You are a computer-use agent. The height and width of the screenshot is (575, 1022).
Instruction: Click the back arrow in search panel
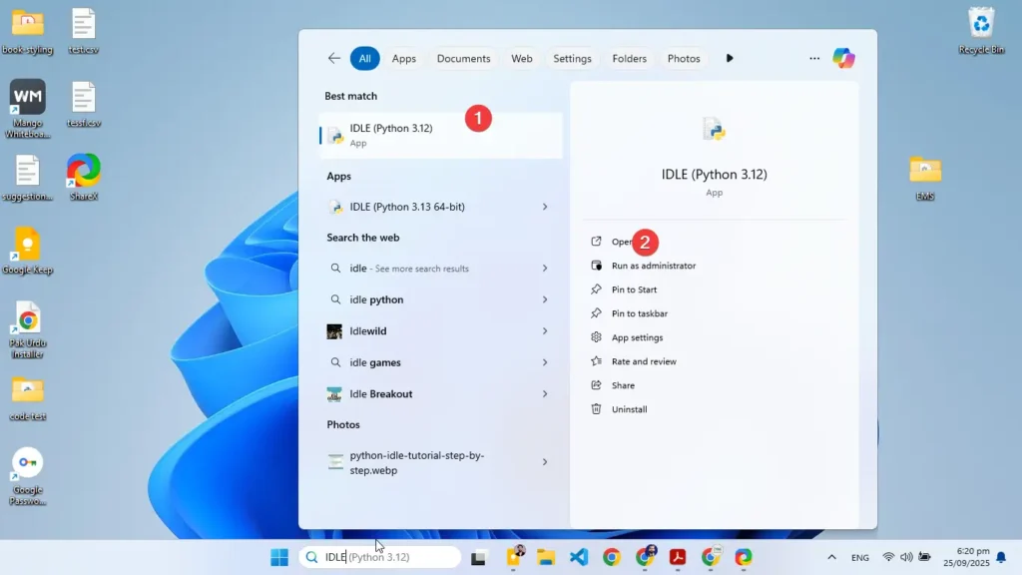(x=334, y=59)
